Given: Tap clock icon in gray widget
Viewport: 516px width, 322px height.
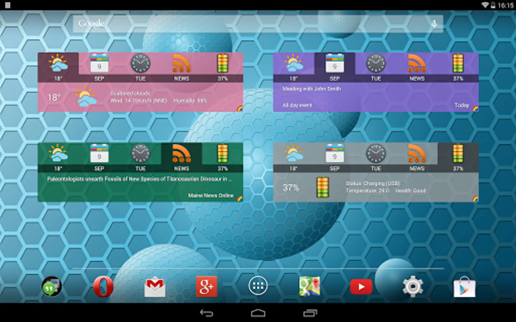Looking at the screenshot, I should 376,153.
